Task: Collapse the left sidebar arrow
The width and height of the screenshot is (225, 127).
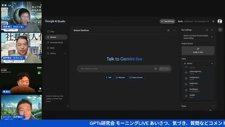Action: tap(68, 106)
